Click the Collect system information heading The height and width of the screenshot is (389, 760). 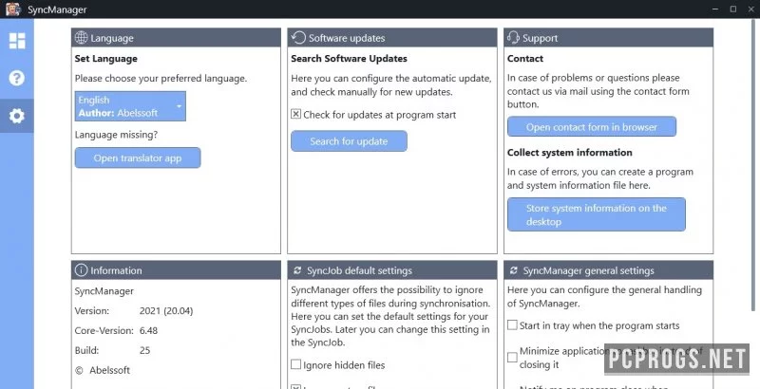569,153
